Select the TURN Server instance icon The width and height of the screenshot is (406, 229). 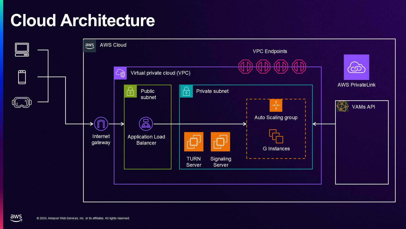(194, 142)
